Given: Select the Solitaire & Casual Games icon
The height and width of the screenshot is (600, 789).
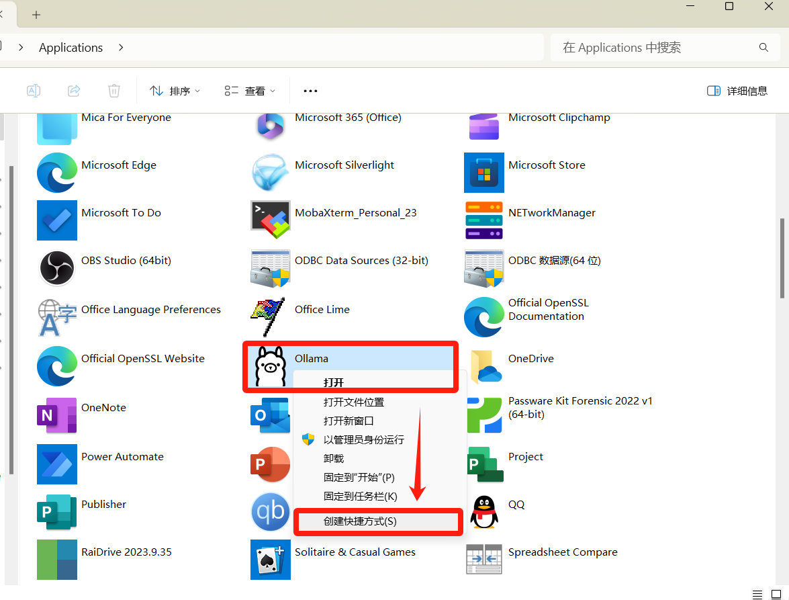Looking at the screenshot, I should 270,559.
